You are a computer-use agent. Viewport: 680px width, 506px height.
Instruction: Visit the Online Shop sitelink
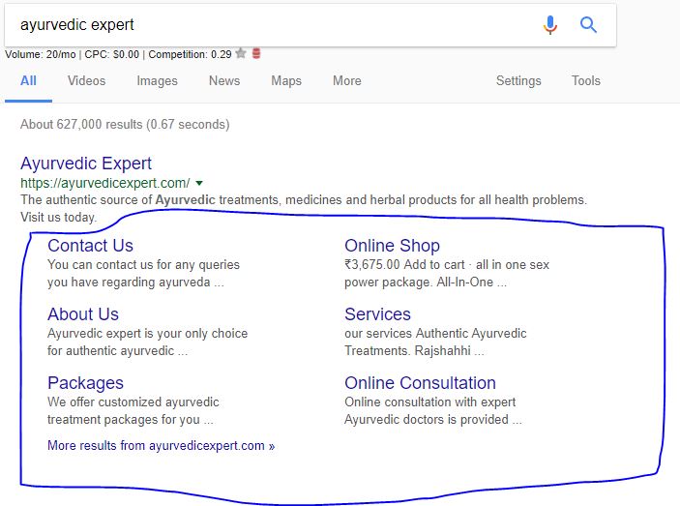click(x=392, y=246)
